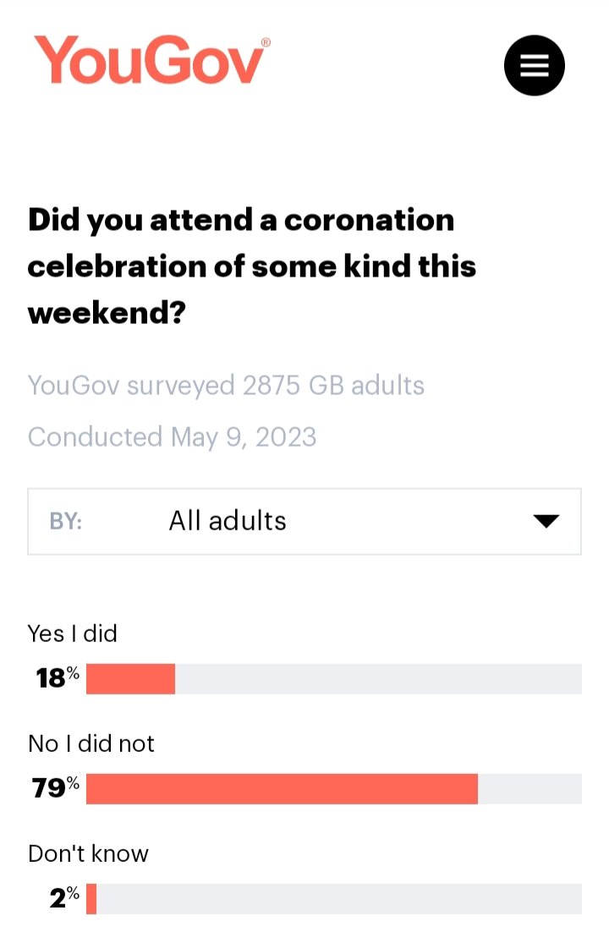Click the gray remainder of 'Don't know' bar
Image resolution: width=609 pixels, height=927 pixels.
tap(339, 898)
